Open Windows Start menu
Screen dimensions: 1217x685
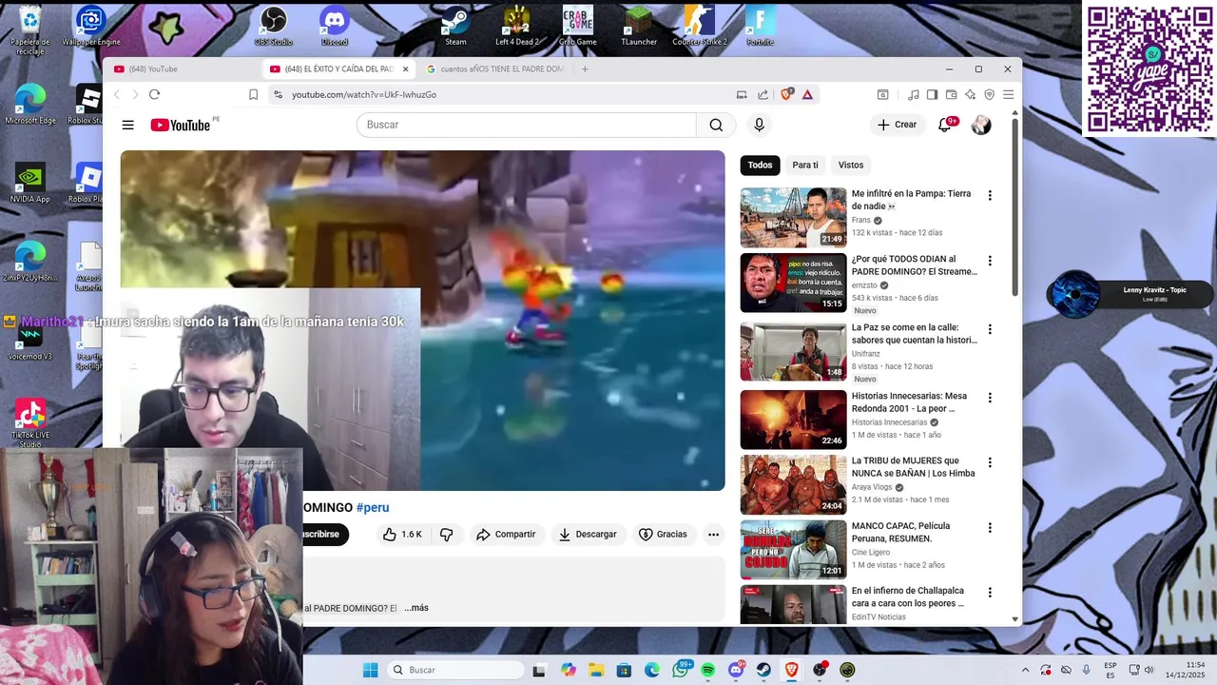(370, 670)
